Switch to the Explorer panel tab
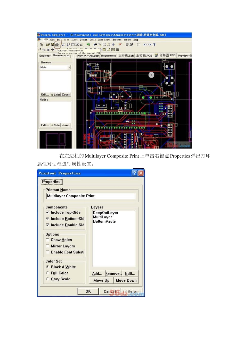Screen dimensions: 245x346 [x=45, y=56]
